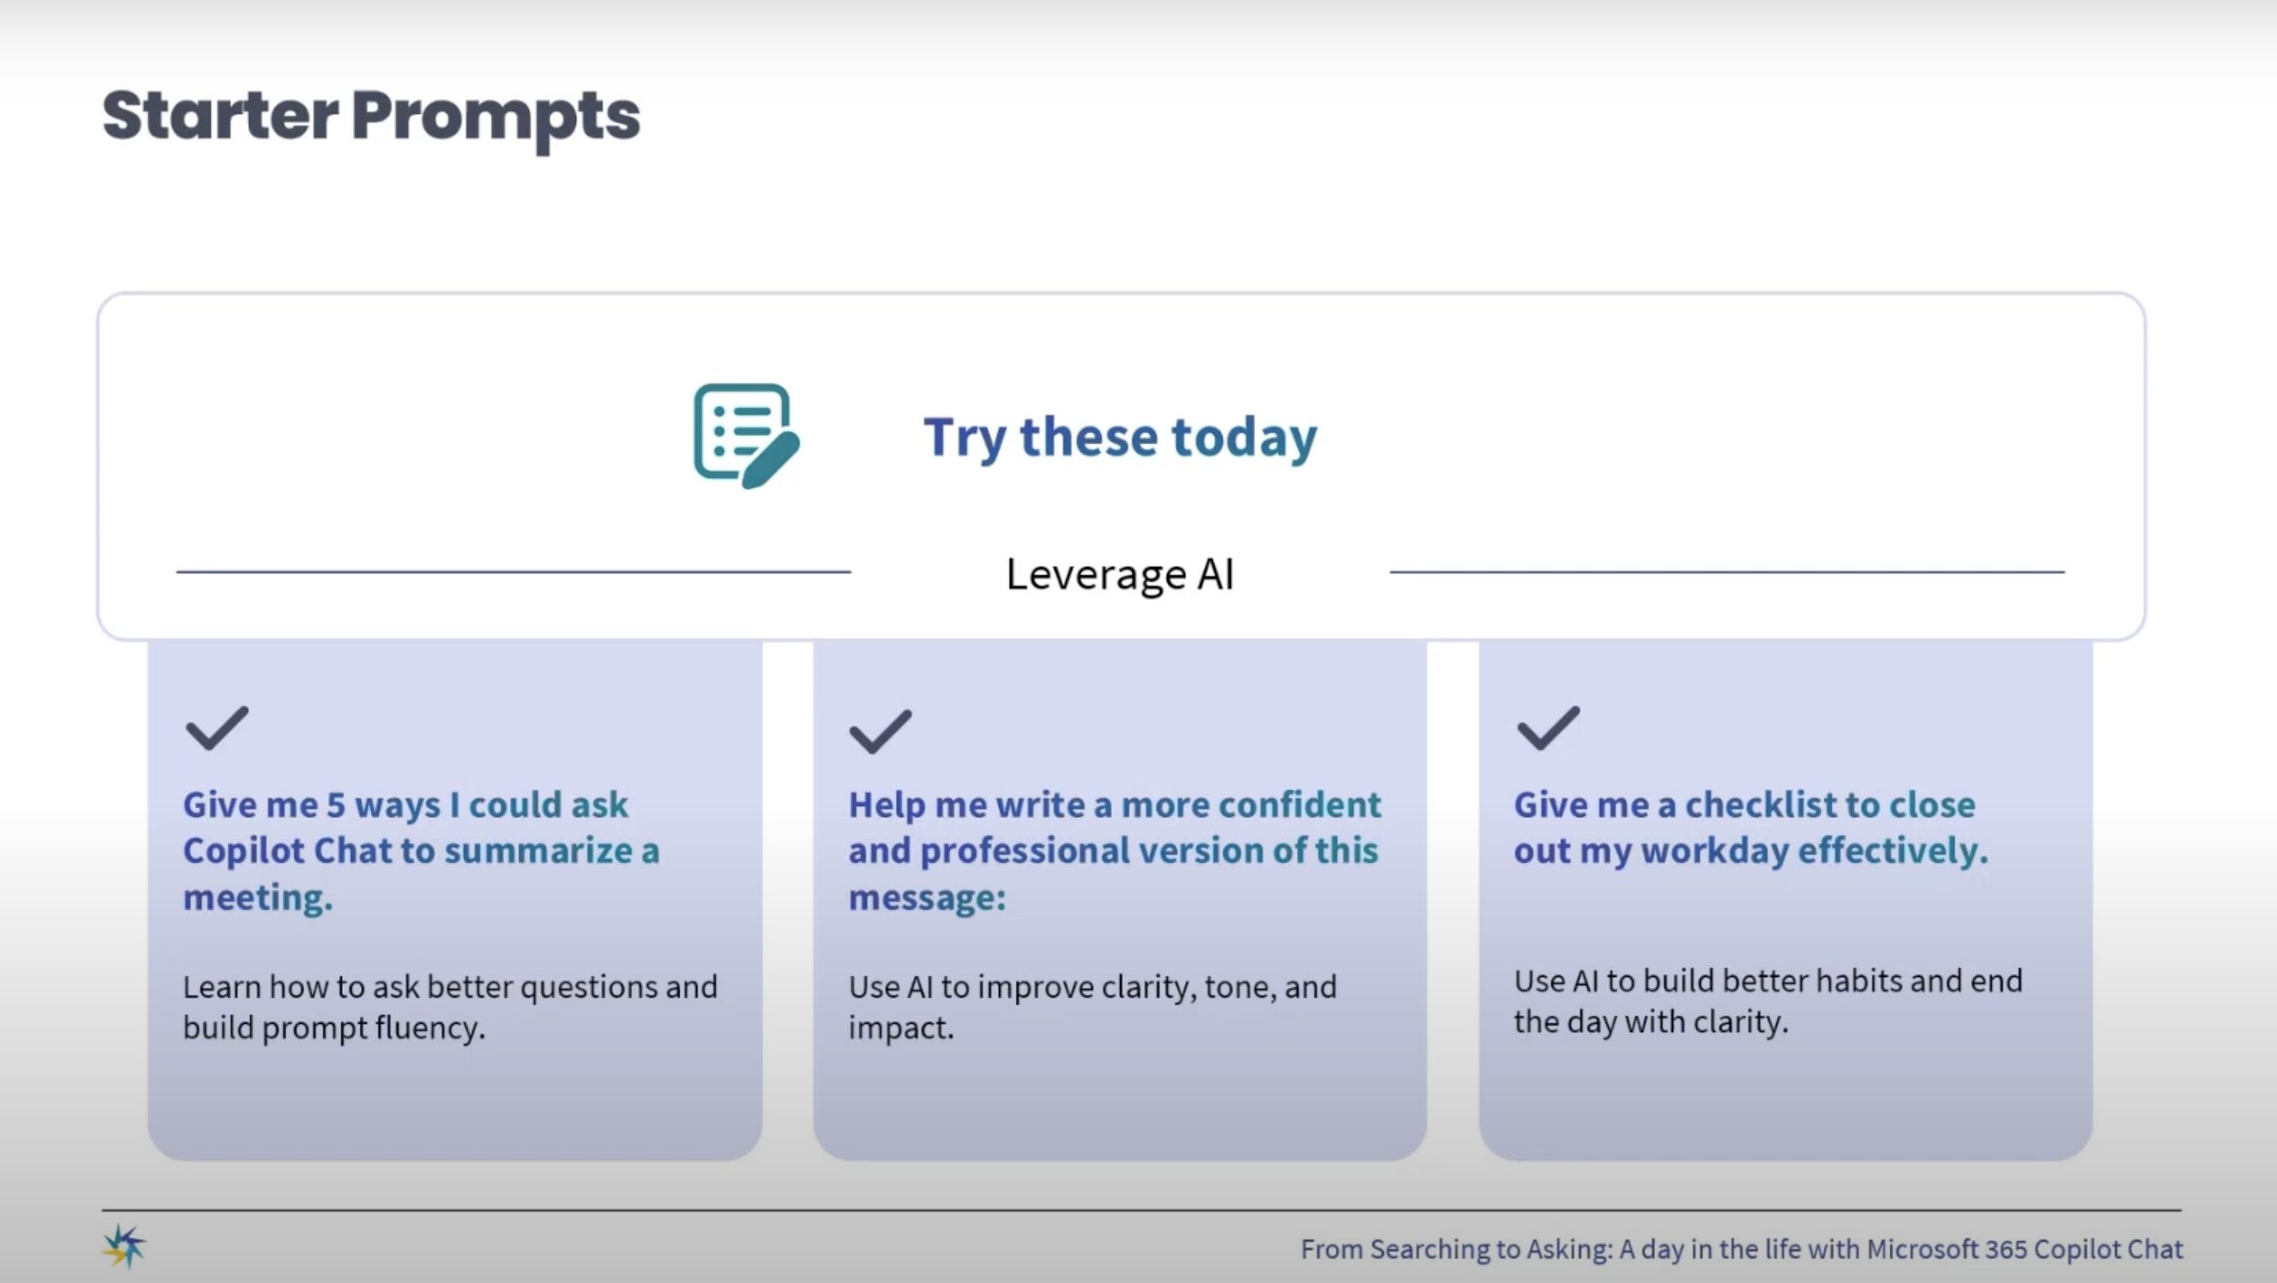The height and width of the screenshot is (1283, 2277).
Task: Click the left line beside Leverage AI
Action: (x=514, y=572)
